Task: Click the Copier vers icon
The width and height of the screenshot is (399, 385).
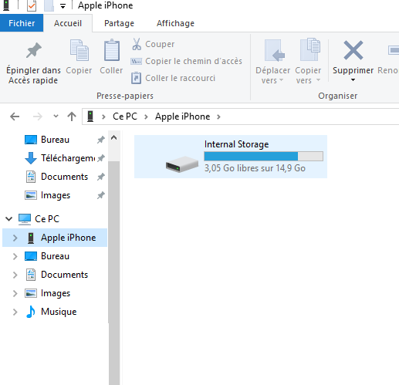Action: click(x=310, y=49)
